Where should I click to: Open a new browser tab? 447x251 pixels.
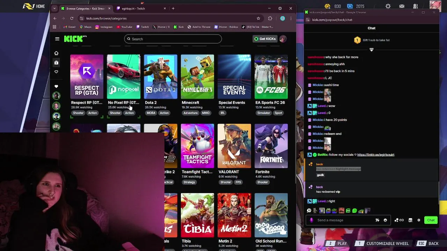pyautogui.click(x=173, y=8)
